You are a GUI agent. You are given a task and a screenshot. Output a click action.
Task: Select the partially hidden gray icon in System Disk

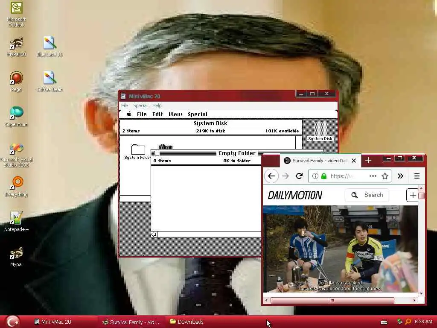click(166, 147)
